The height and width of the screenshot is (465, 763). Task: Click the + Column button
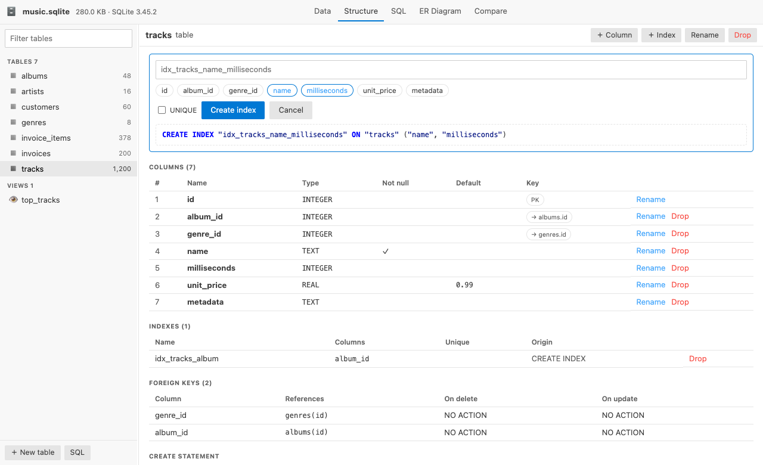pyautogui.click(x=614, y=35)
